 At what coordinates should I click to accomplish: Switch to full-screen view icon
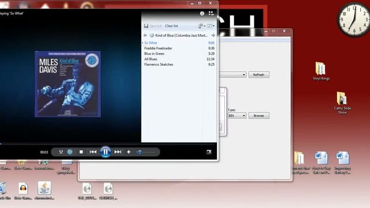209,152
